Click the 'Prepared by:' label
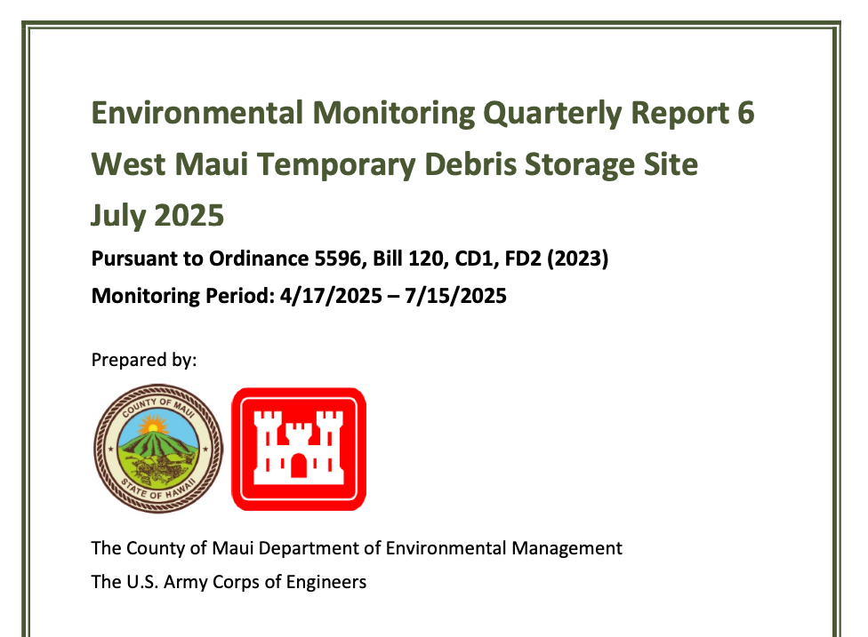The image size is (868, 637). [x=144, y=360]
